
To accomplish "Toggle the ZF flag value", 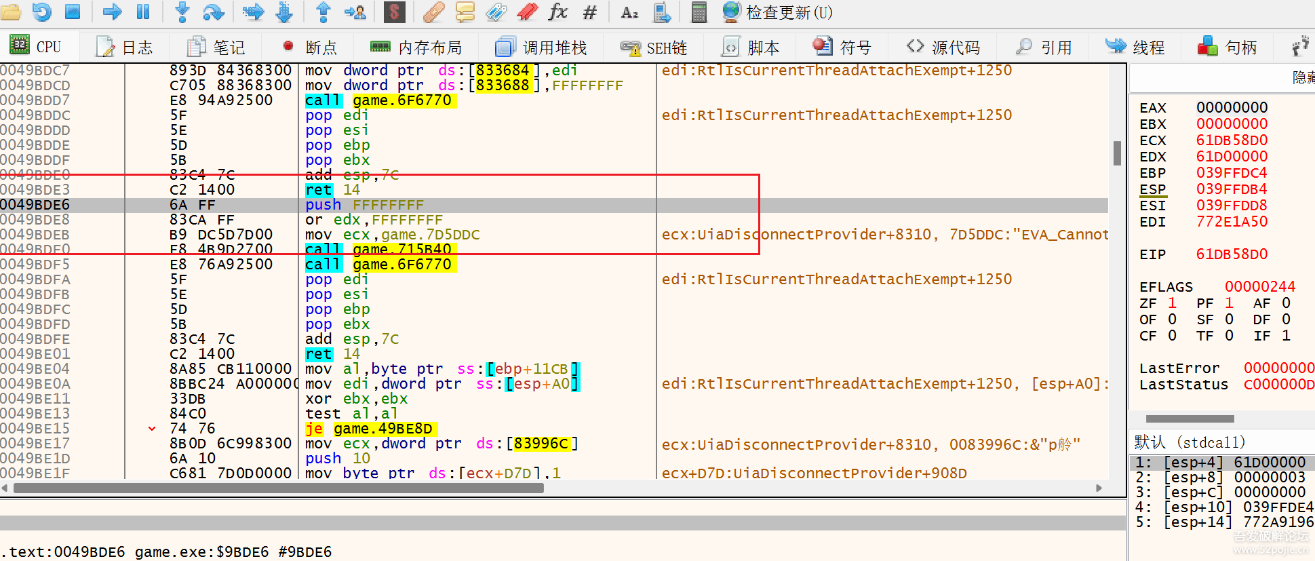I will (x=1172, y=303).
